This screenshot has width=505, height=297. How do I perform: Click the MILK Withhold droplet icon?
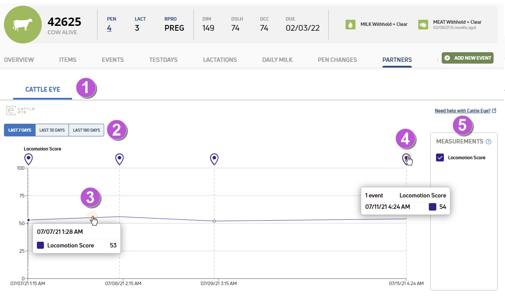[x=350, y=25]
